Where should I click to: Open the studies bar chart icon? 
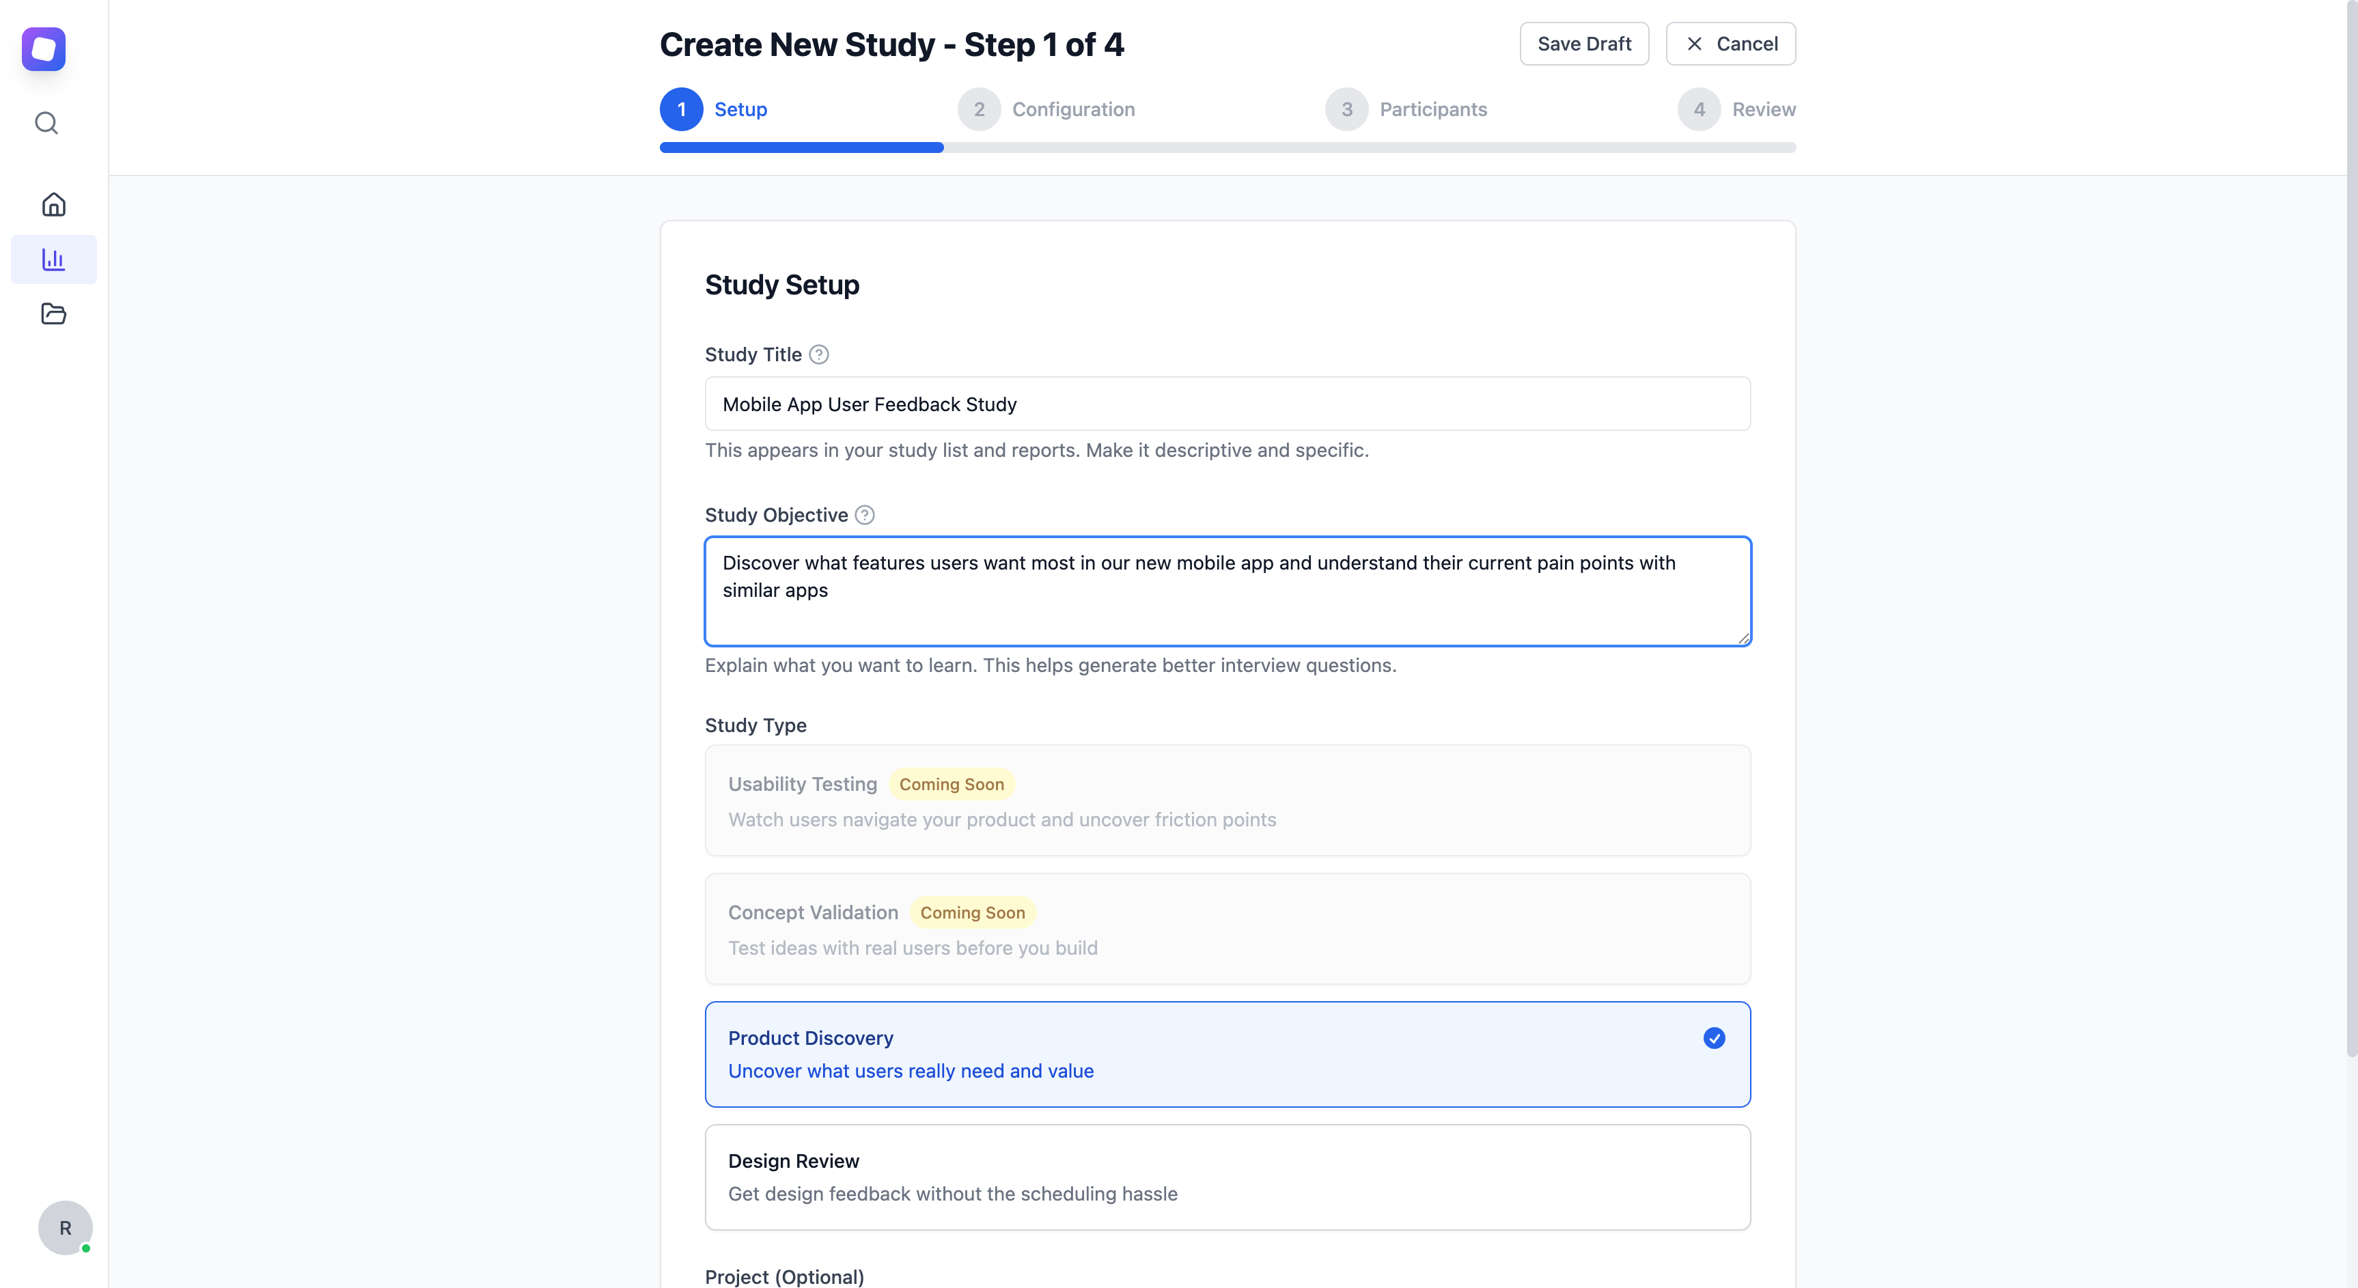coord(54,259)
